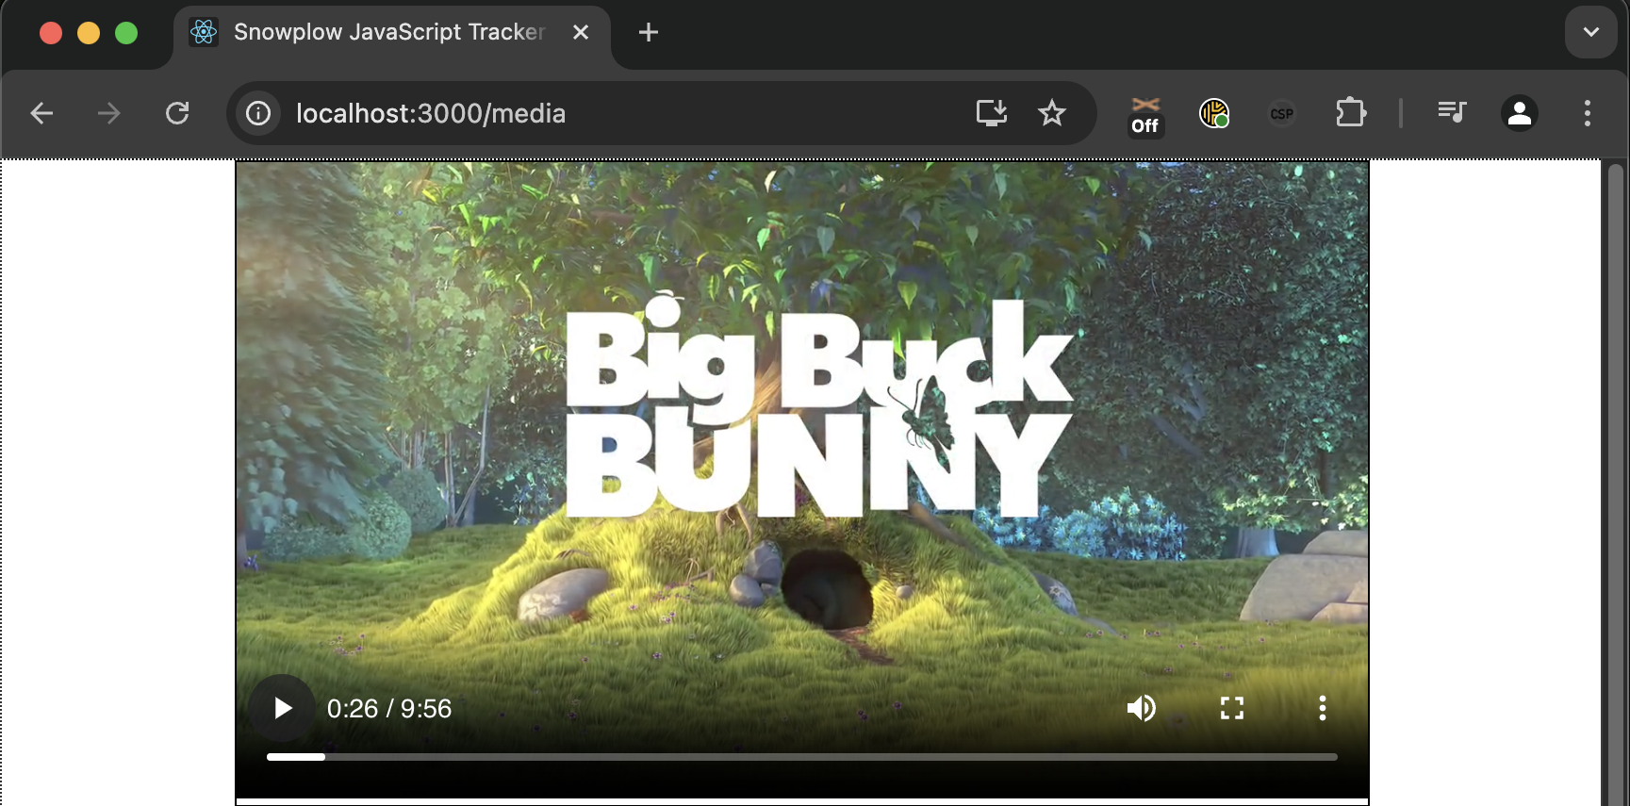
Task: Install app icon in address bar
Action: point(992,113)
